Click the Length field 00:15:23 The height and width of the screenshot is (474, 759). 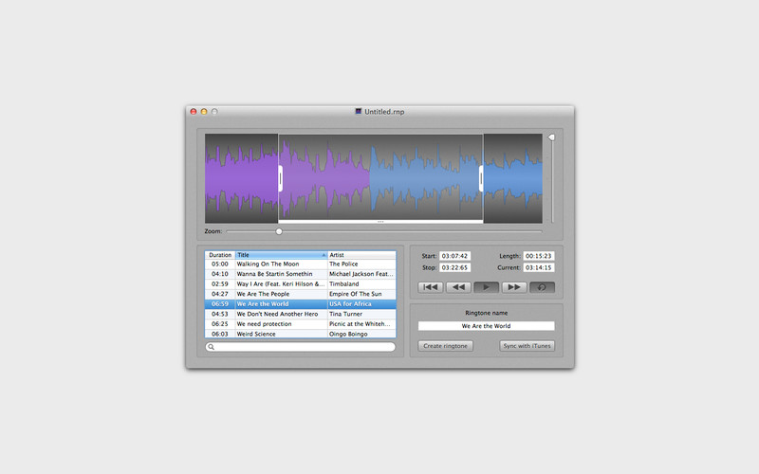[539, 256]
